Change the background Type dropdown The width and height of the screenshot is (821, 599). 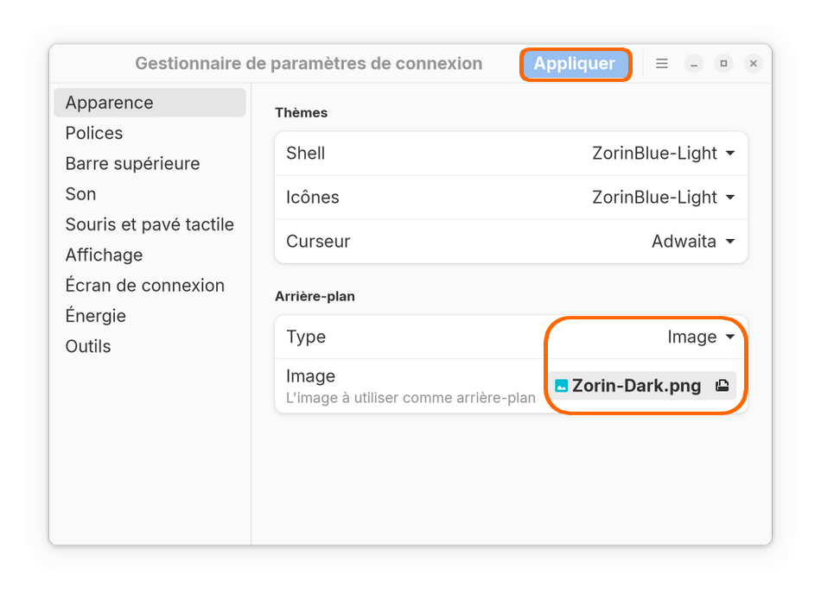click(701, 337)
